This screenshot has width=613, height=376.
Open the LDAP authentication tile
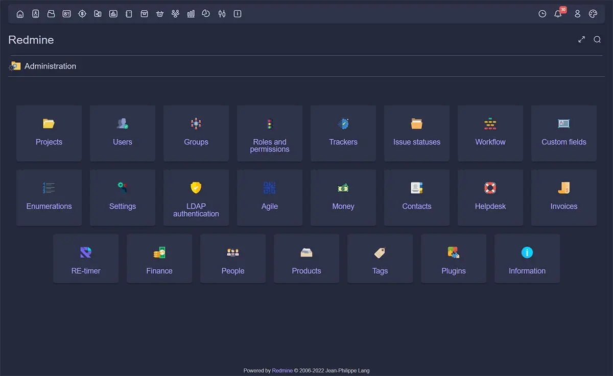coord(196,197)
